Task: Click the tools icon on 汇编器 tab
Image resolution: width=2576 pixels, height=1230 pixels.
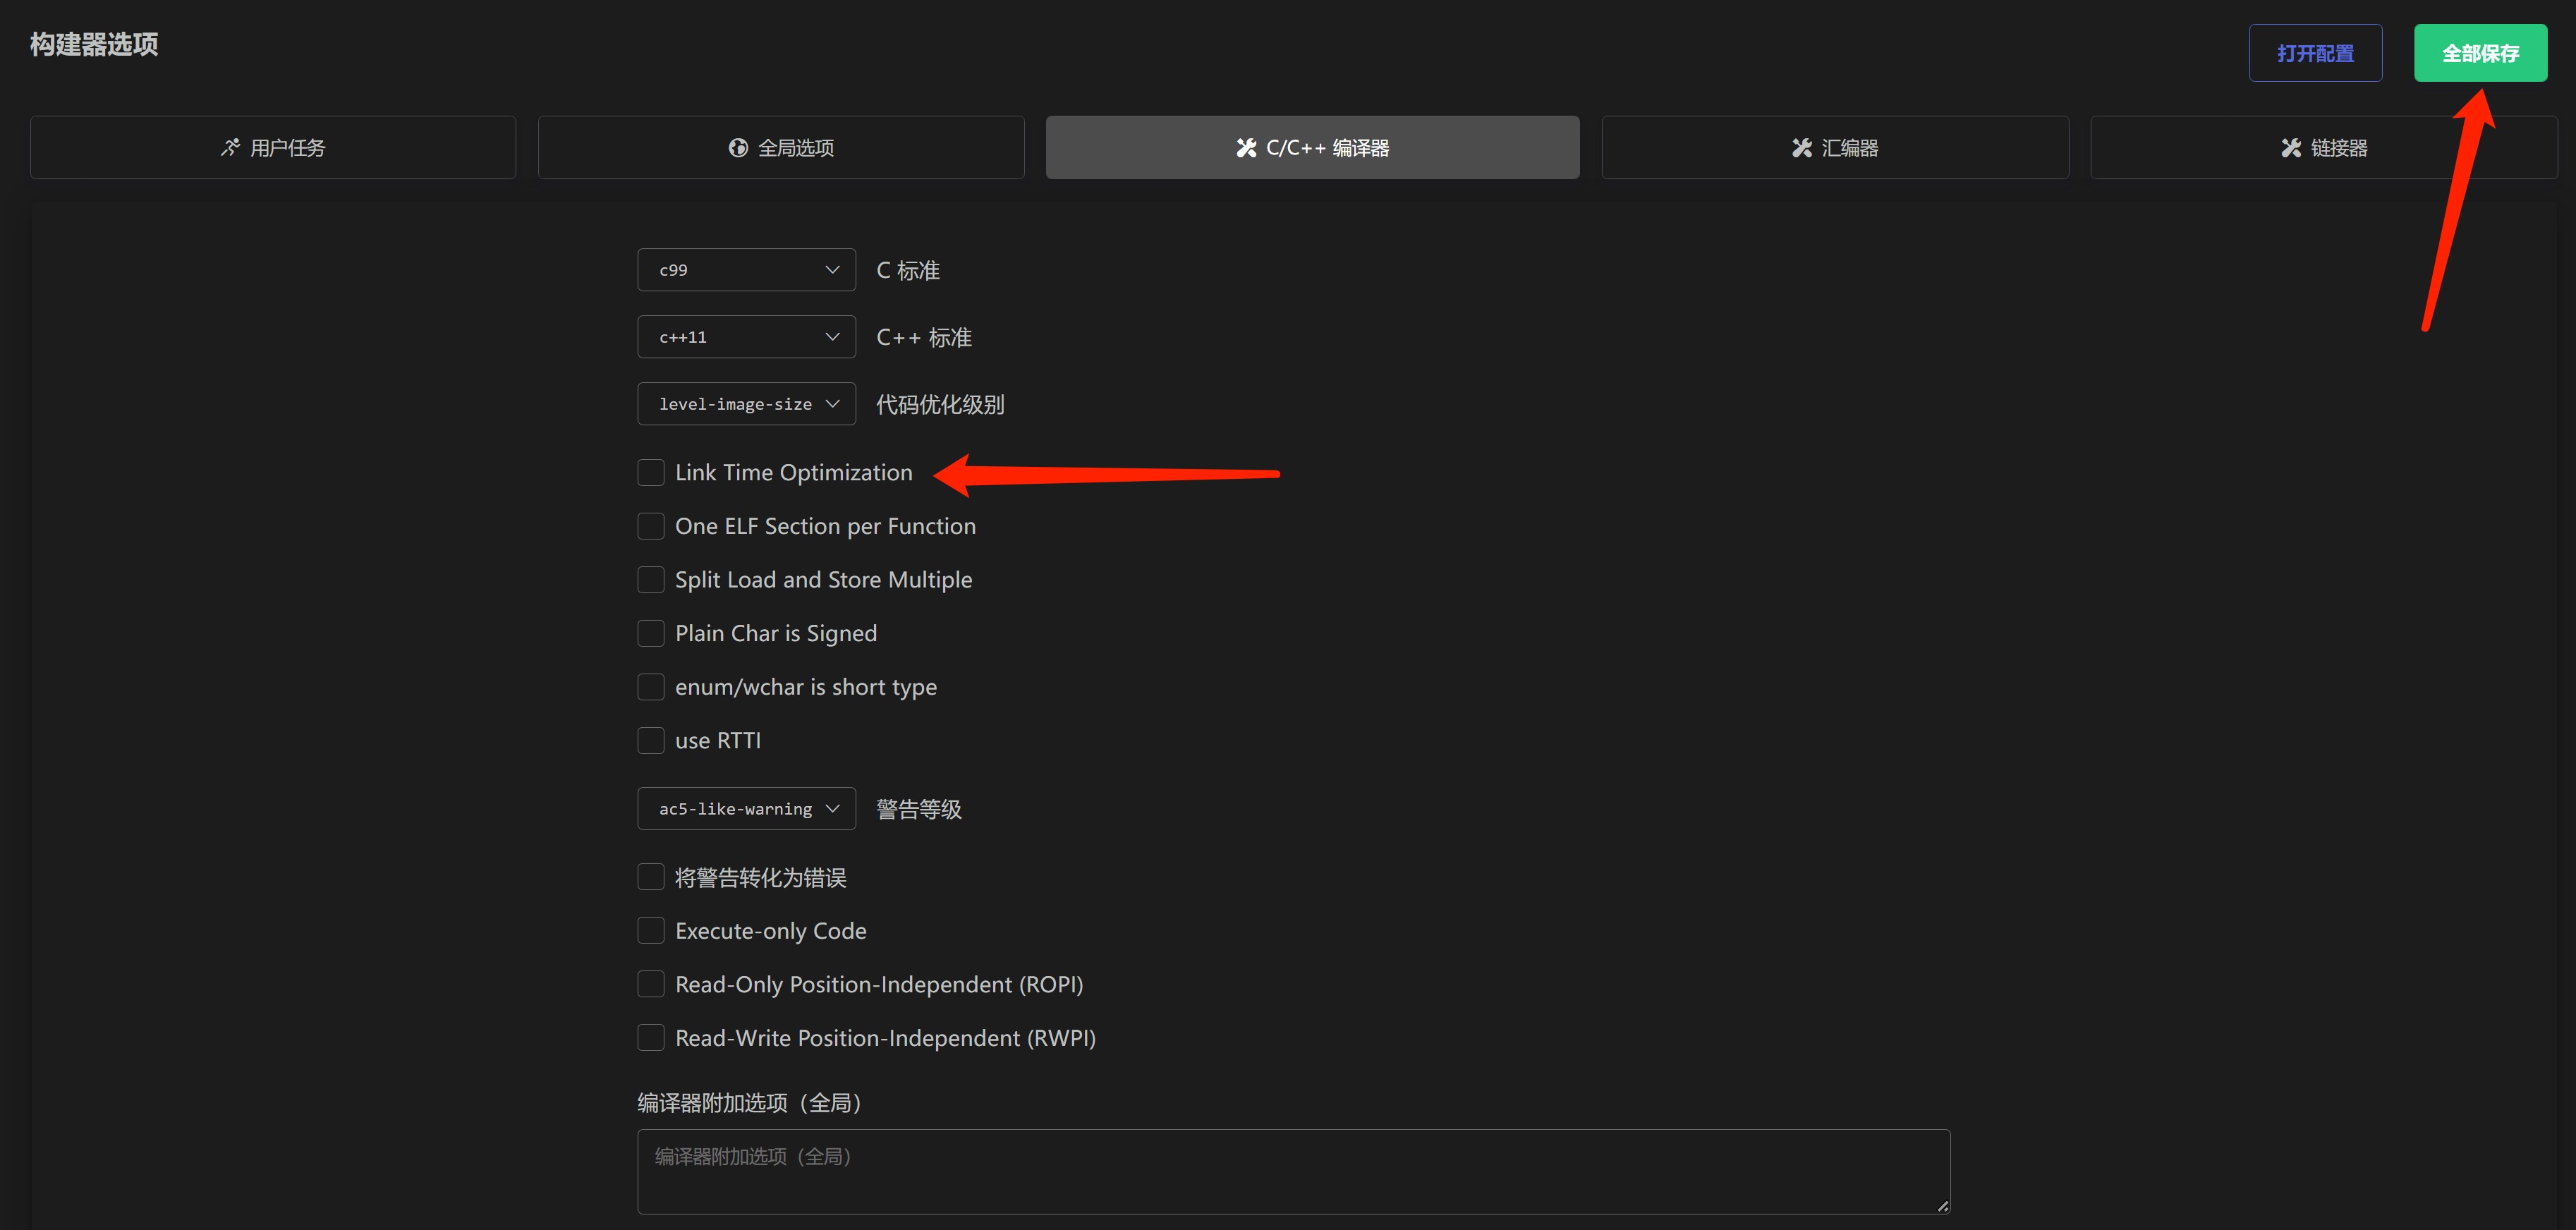Action: coord(1802,148)
